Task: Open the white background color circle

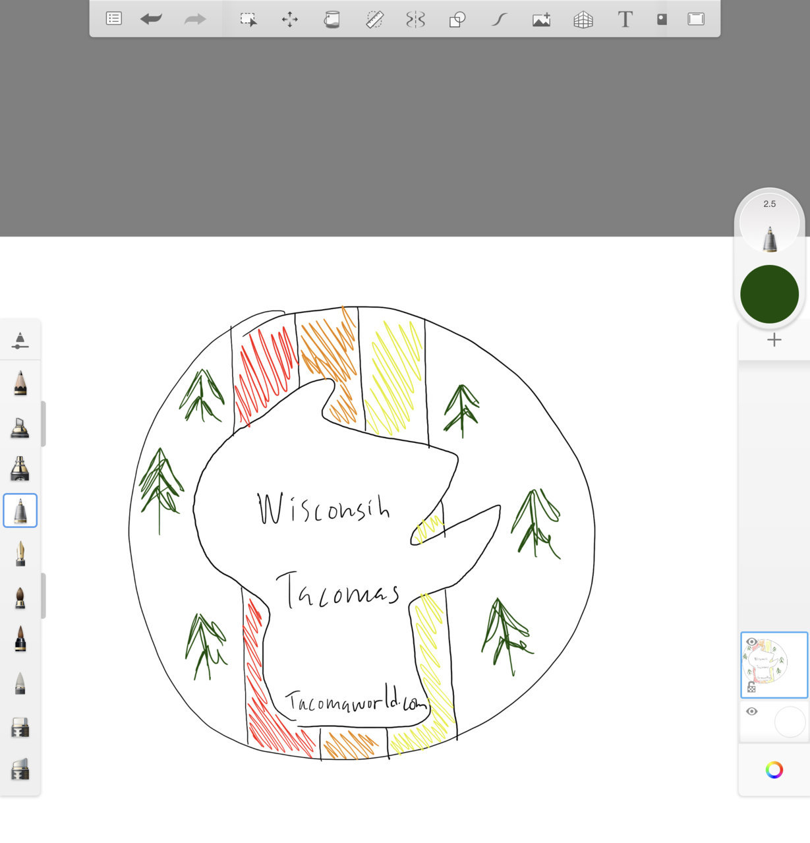Action: pos(790,722)
